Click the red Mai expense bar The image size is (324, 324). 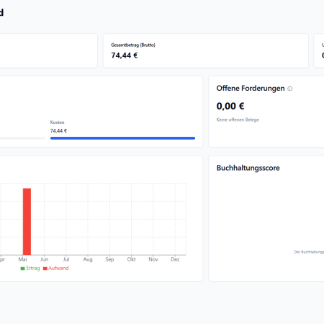[x=27, y=222]
